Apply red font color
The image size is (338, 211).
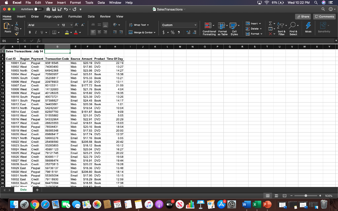(76, 32)
